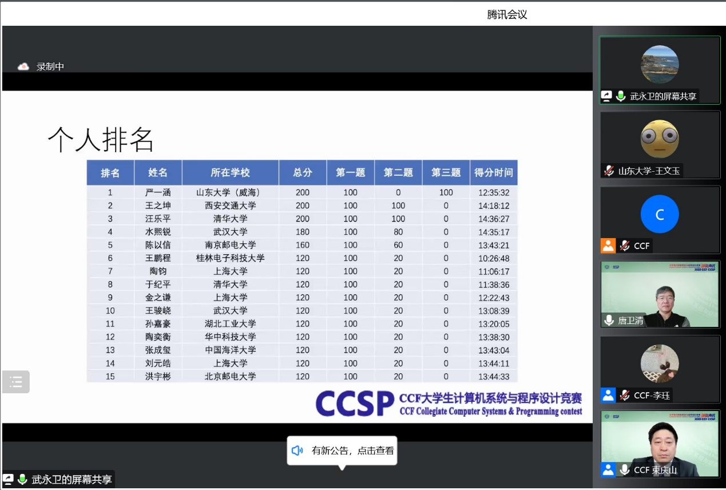Image resolution: width=726 pixels, height=490 pixels.
Task: Click green microphone icon on 武永卫 tile
Action: [x=621, y=96]
